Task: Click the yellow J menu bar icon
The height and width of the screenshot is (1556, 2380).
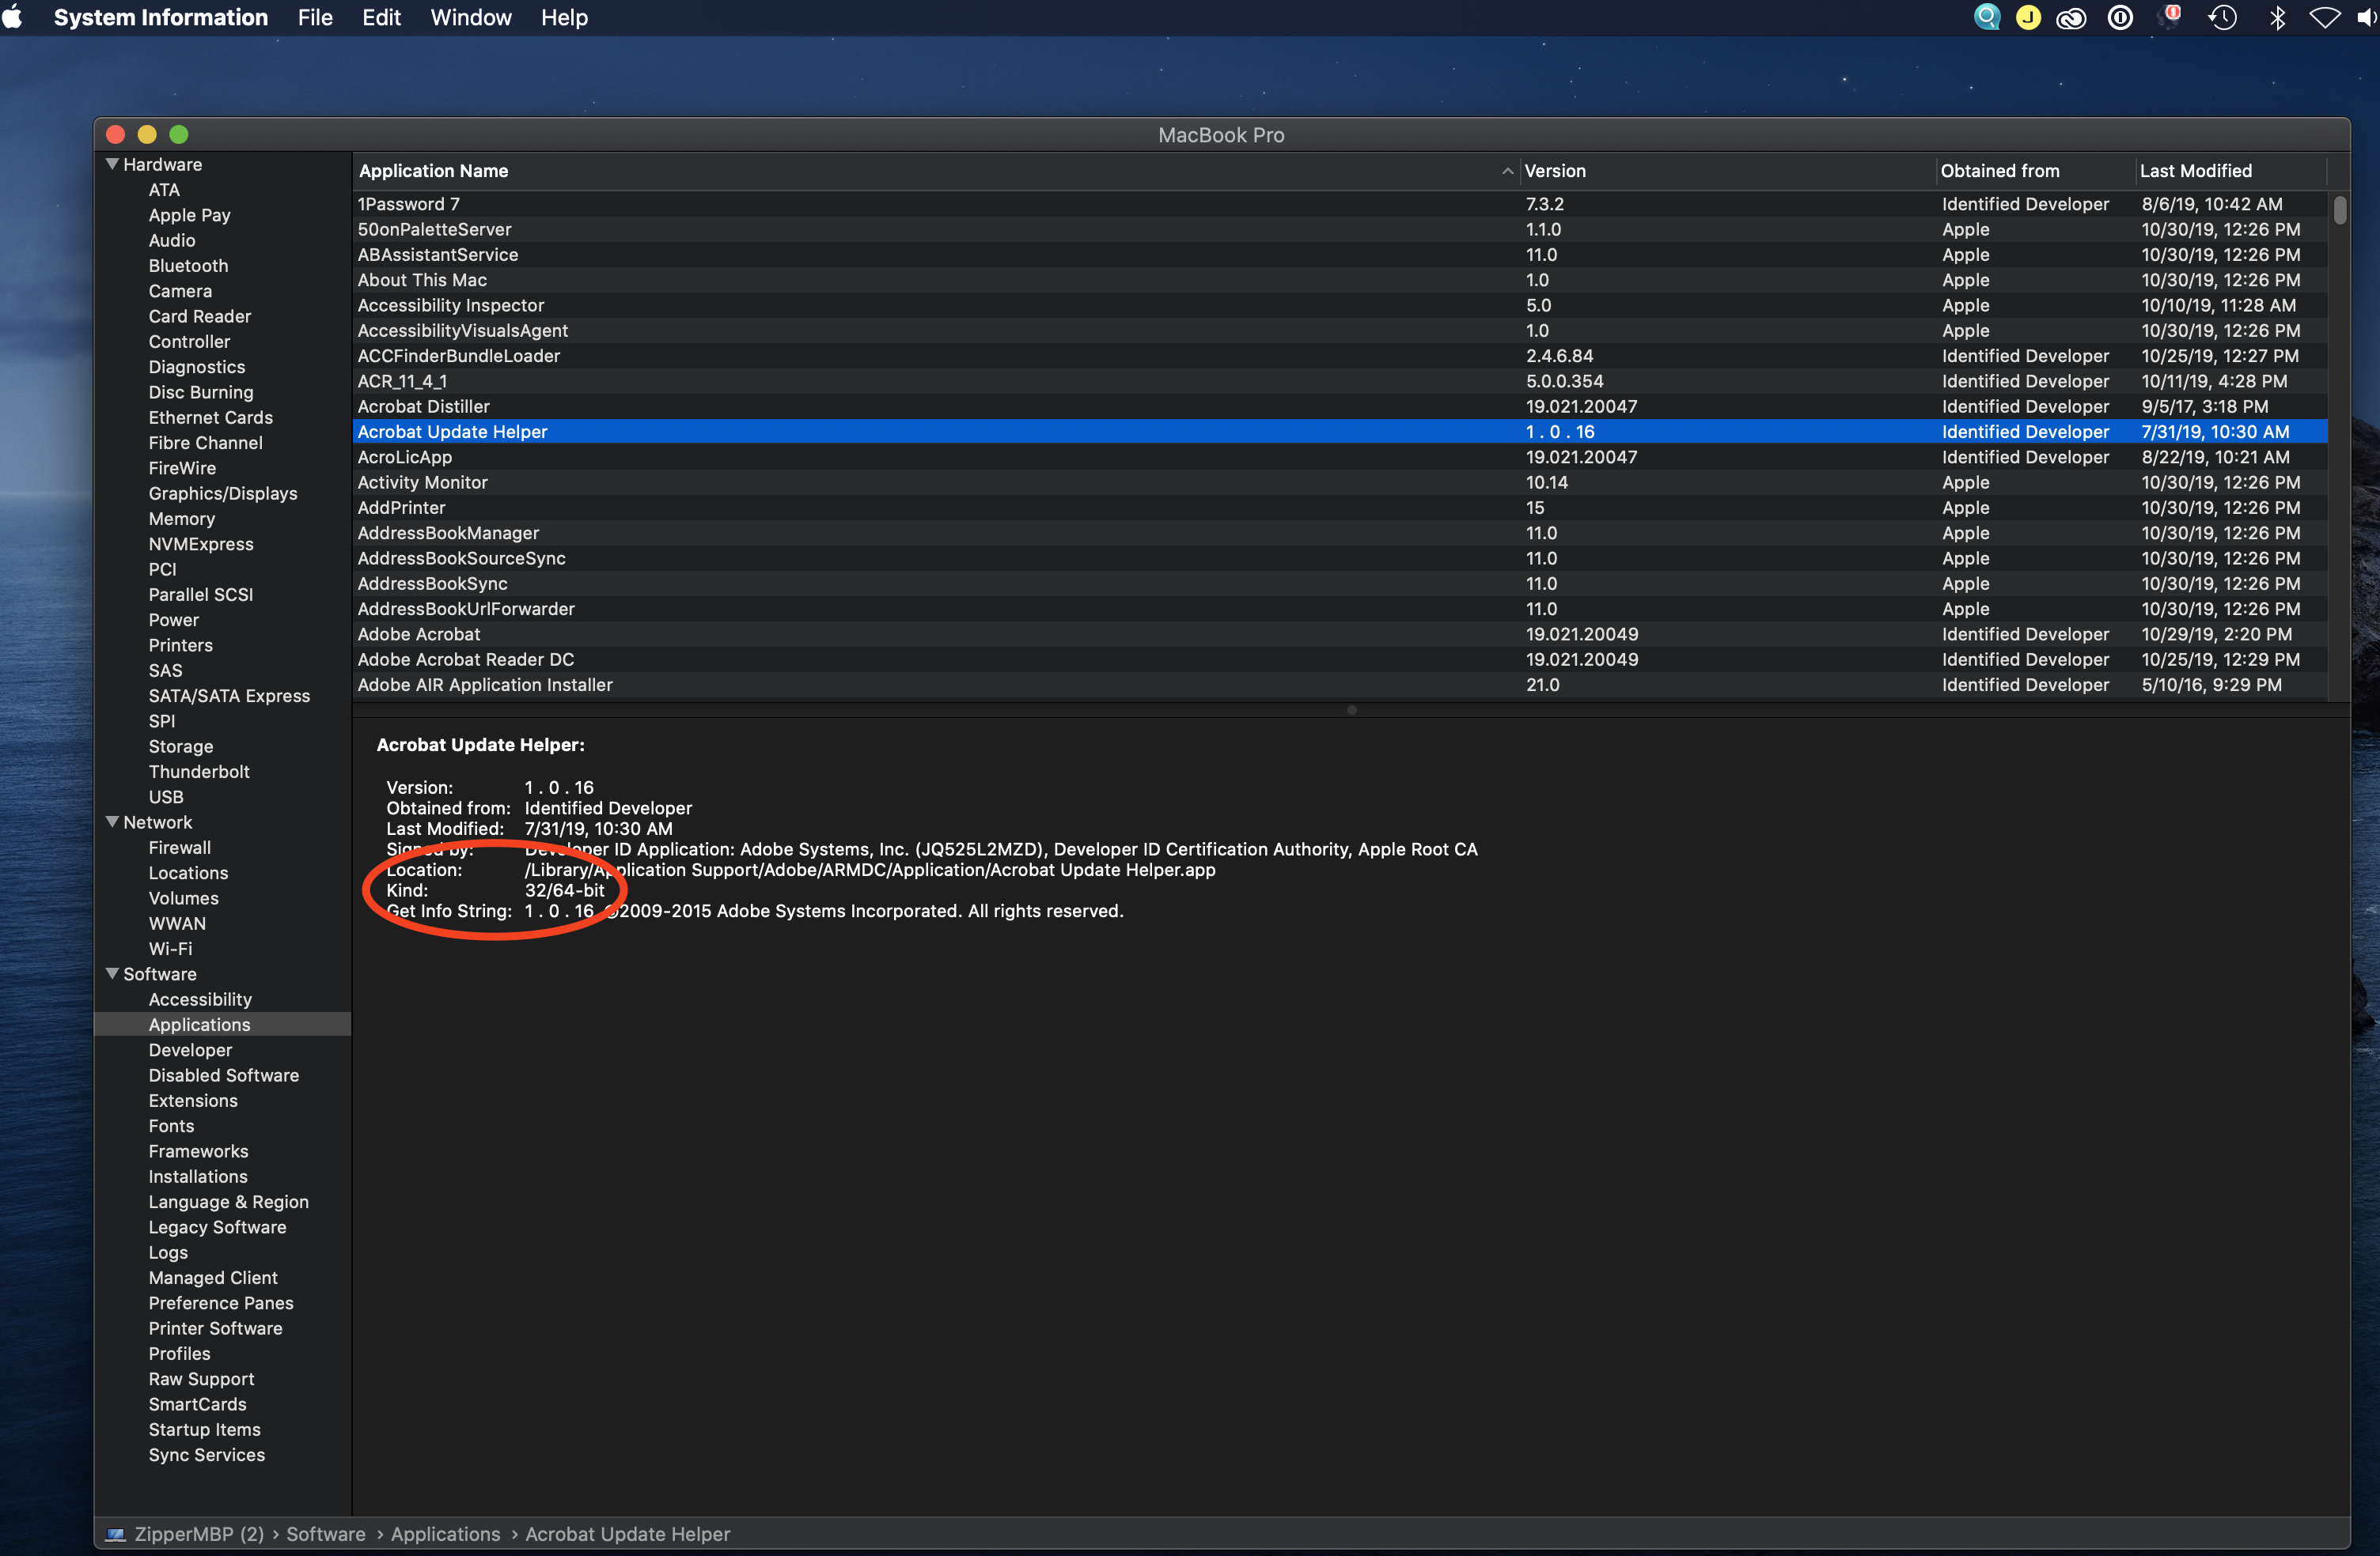Action: click(2029, 18)
